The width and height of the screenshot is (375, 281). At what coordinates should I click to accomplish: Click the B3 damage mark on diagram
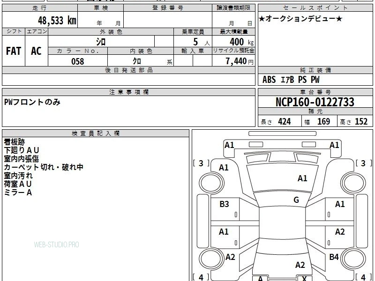tap(225, 204)
